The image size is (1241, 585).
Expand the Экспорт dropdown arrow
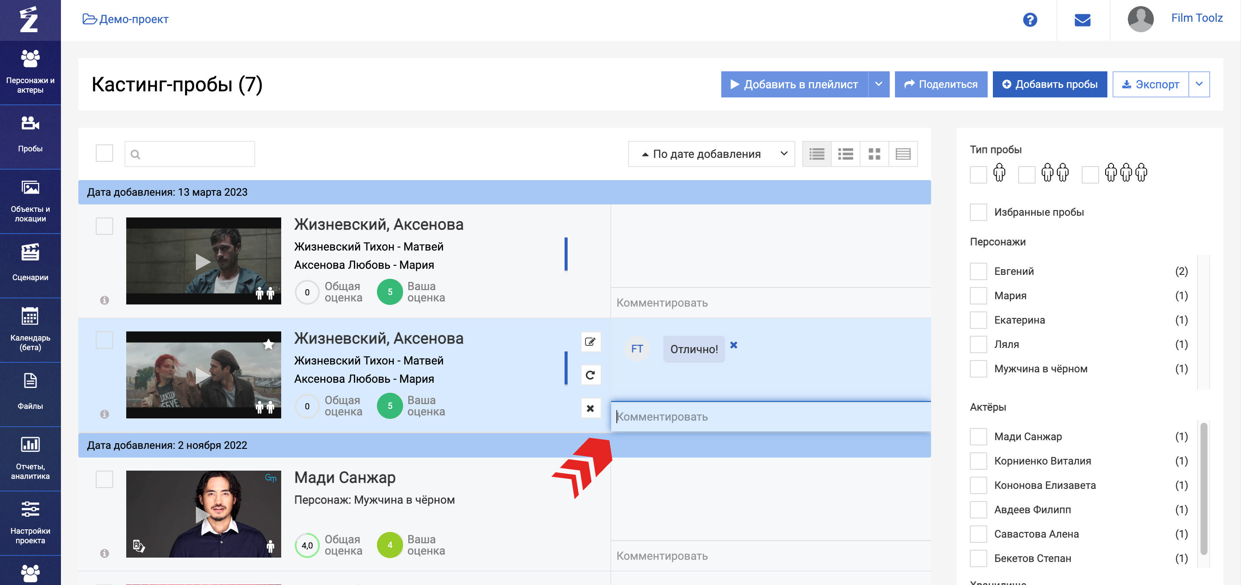tap(1199, 84)
